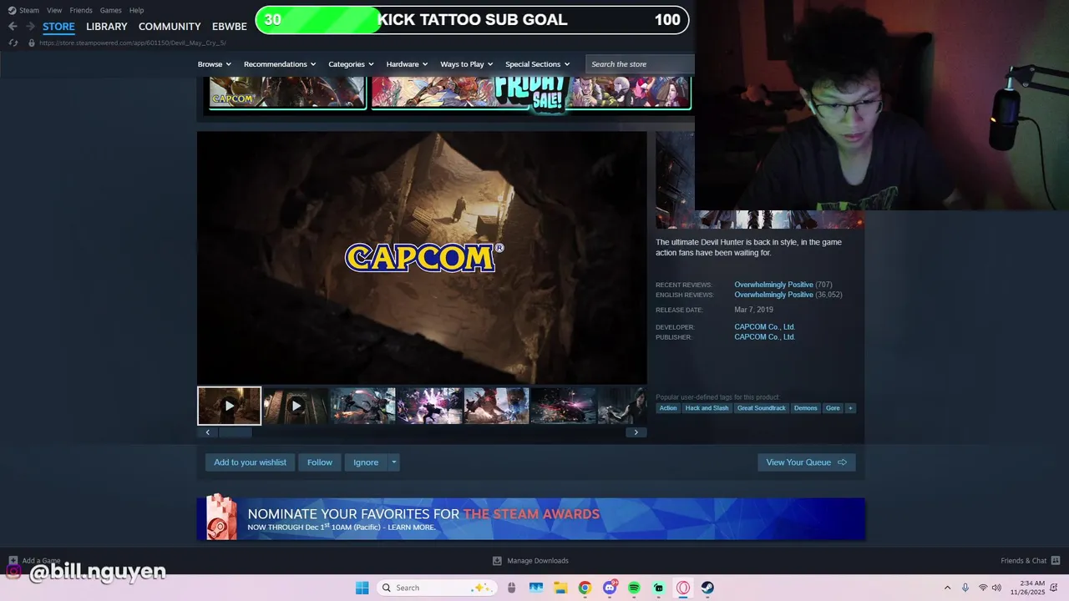Open the Ignore options dropdown arrow
1069x601 pixels.
tap(394, 462)
